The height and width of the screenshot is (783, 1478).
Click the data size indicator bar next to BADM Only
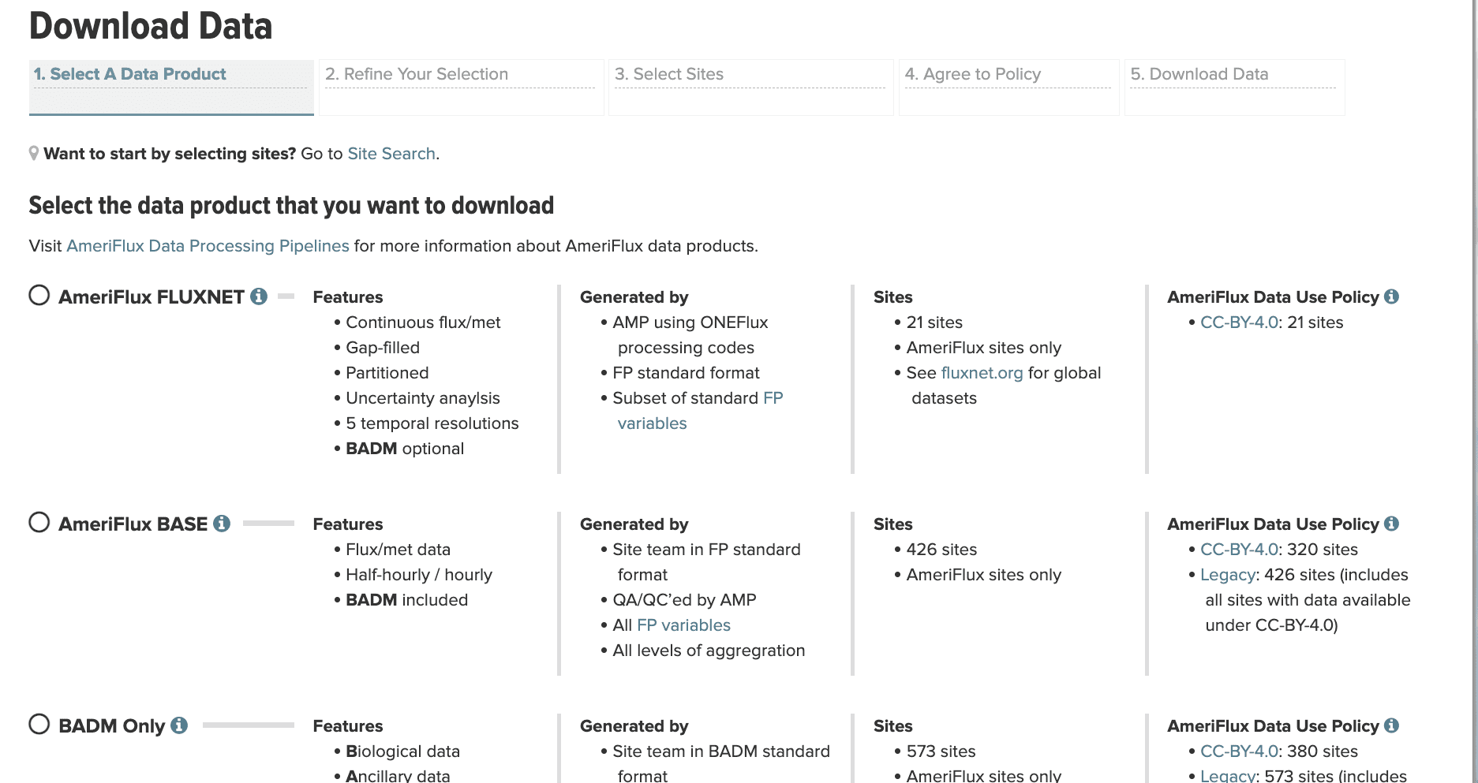coord(247,725)
